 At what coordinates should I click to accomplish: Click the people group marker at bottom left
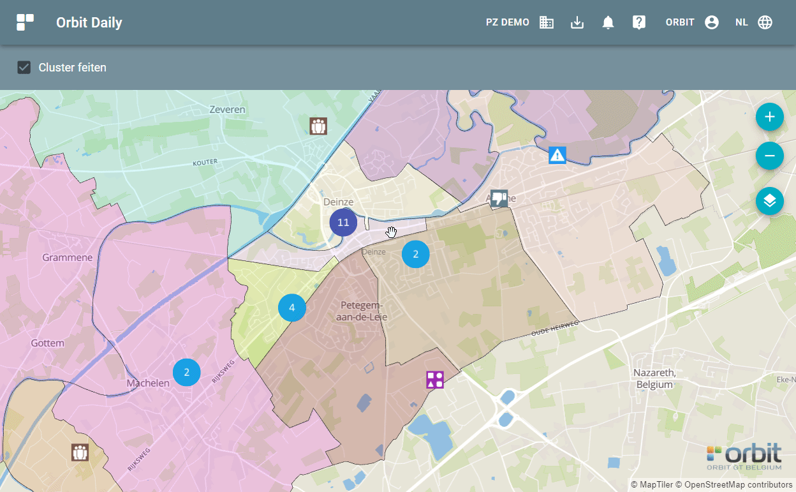[80, 452]
